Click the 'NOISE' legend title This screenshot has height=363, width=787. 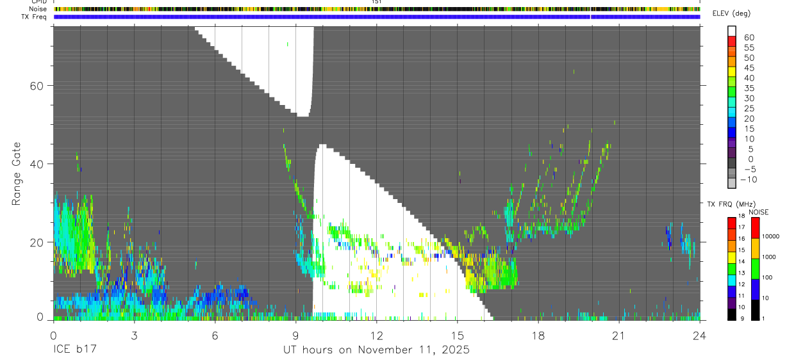(758, 212)
